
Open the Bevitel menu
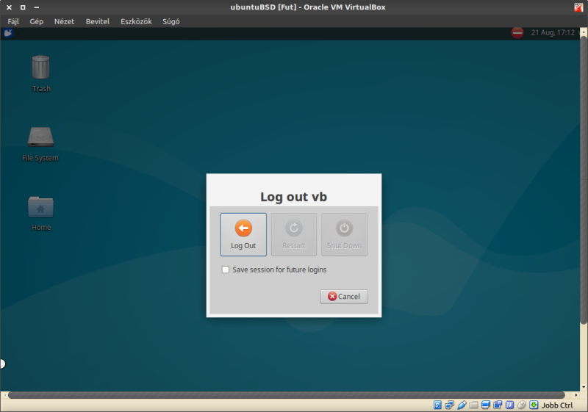click(x=98, y=21)
